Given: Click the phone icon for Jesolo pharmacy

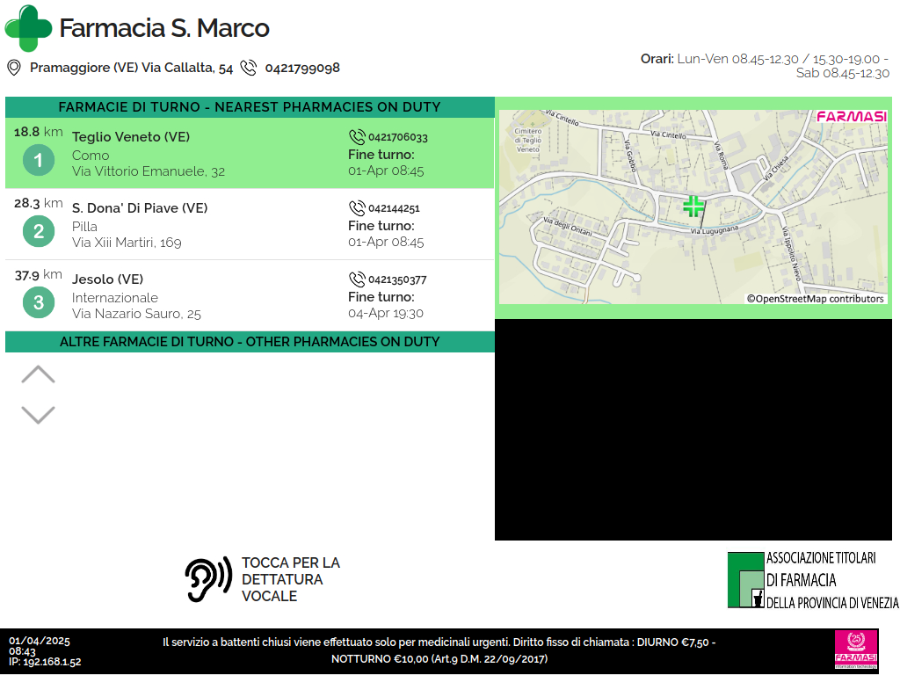Looking at the screenshot, I should tap(357, 279).
